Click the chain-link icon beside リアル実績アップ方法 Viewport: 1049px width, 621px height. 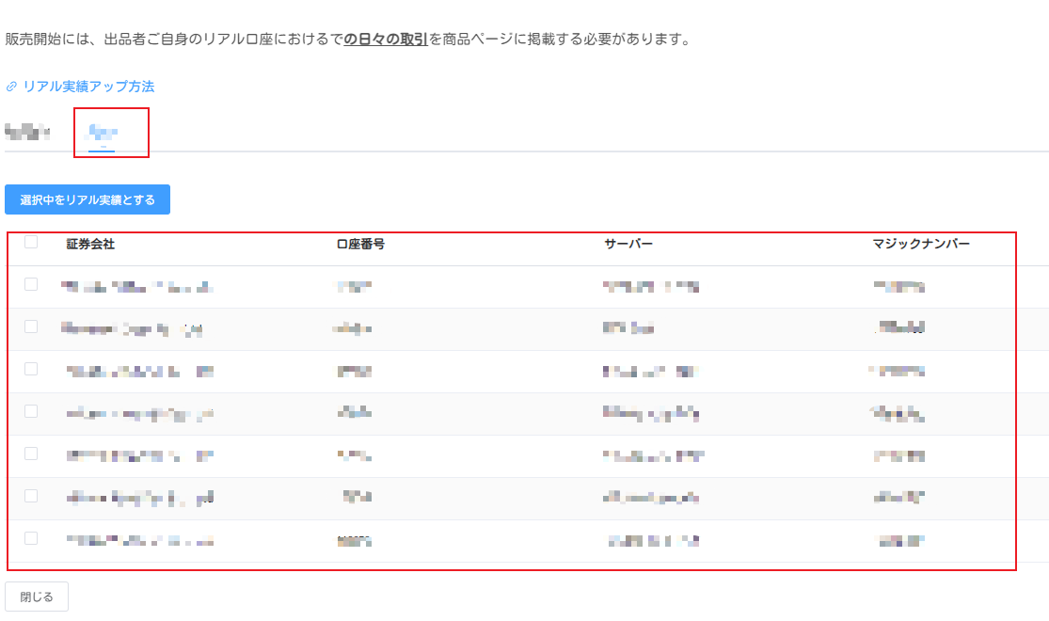(x=11, y=87)
